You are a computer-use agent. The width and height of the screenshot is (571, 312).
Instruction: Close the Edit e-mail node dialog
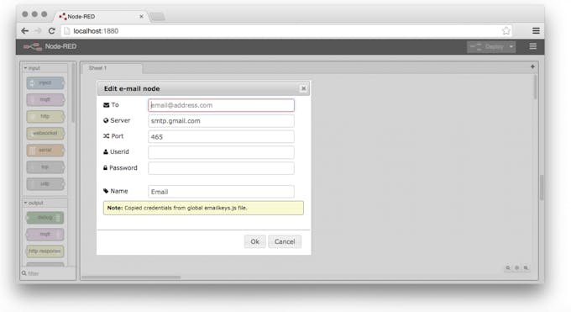click(303, 88)
